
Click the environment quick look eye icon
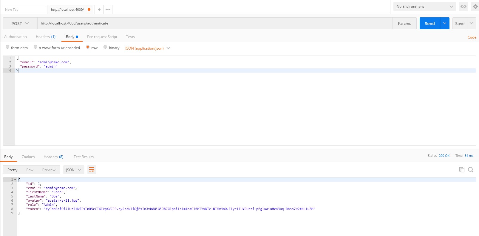pos(463,7)
